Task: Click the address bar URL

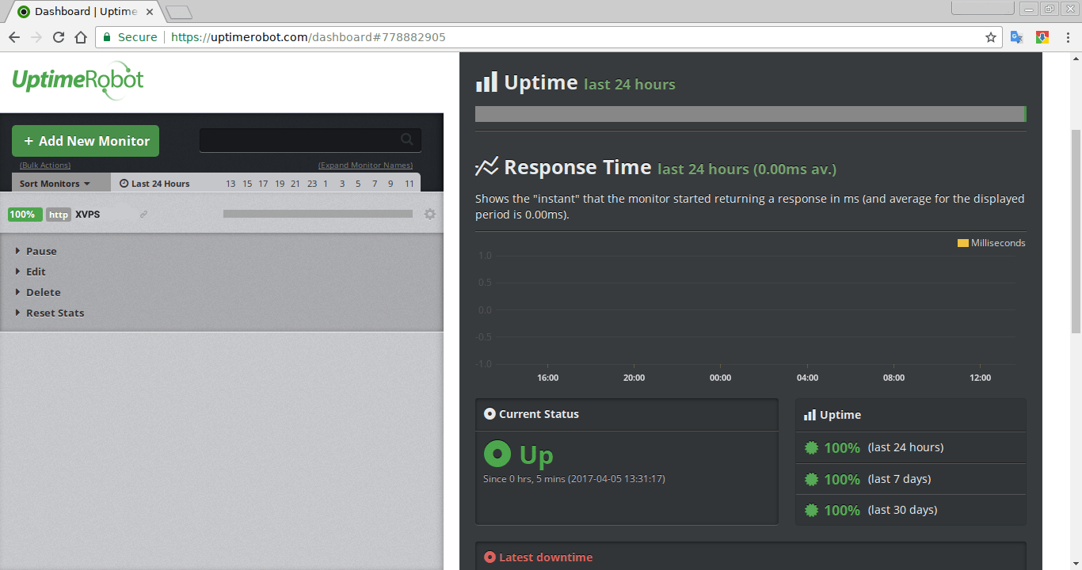Action: pos(308,37)
